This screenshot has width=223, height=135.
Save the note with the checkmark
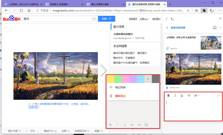tap(218, 95)
